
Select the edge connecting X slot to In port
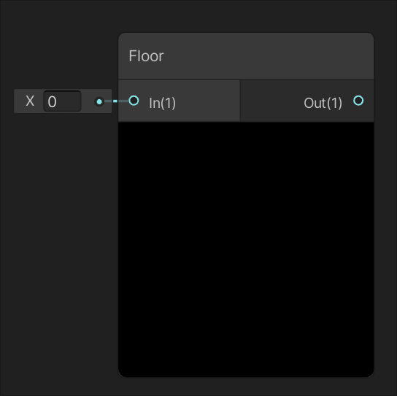[x=117, y=101]
